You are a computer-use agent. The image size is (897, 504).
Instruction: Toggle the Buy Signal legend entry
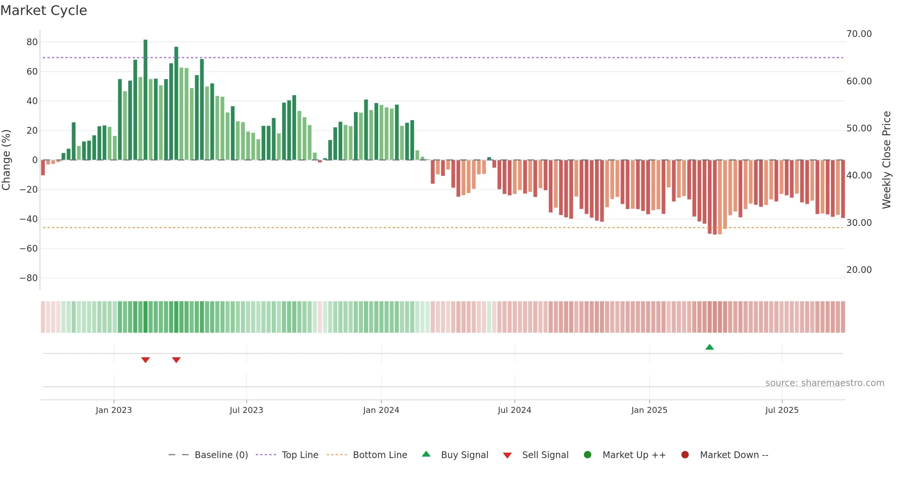click(455, 455)
